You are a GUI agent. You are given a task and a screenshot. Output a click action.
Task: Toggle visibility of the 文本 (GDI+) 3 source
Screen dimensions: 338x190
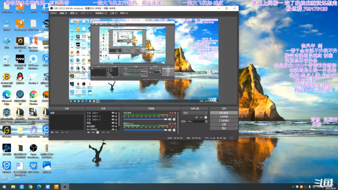112,116
